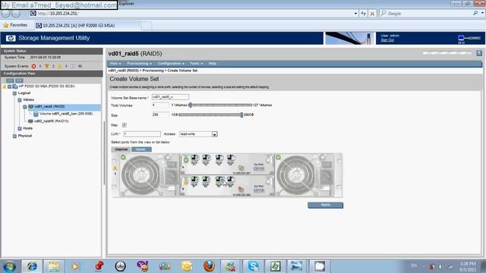
Task: Click the HP P2000 system icon
Action: (15, 86)
